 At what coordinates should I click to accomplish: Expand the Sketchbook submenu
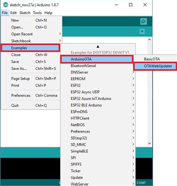point(31,41)
